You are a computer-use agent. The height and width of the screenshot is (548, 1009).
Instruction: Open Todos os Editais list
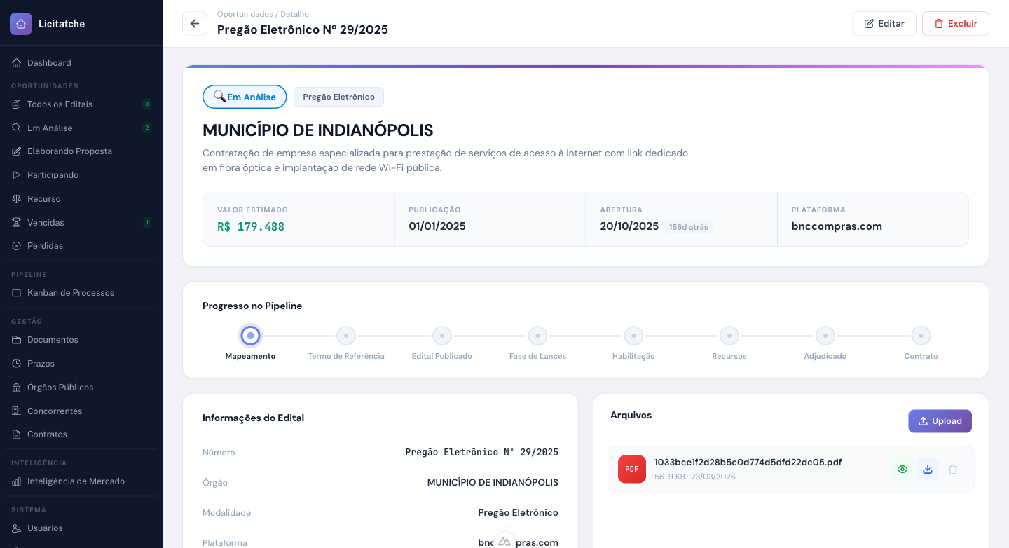pos(60,104)
